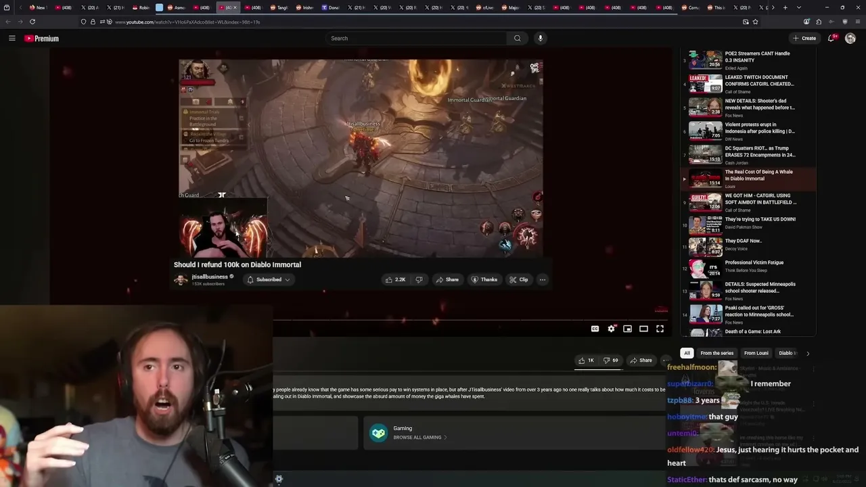Image resolution: width=866 pixels, height=487 pixels.
Task: Select the 'From the series' chip
Action: 716,353
